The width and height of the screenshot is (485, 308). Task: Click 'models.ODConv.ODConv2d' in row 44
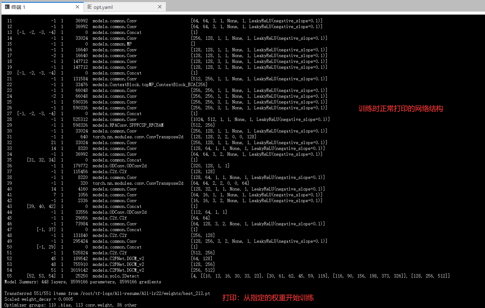coord(120,212)
